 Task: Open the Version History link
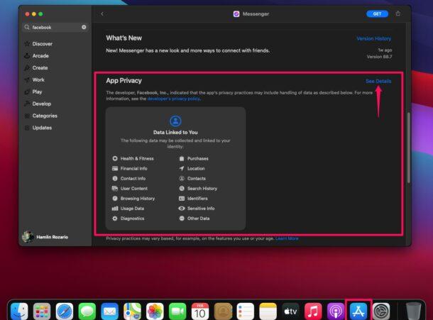373,38
